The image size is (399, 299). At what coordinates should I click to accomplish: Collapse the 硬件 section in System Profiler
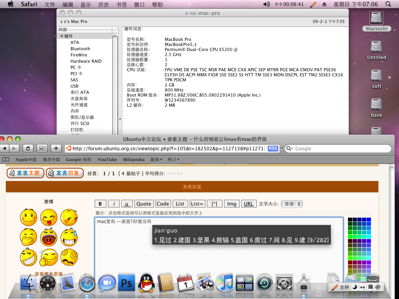[x=62, y=36]
